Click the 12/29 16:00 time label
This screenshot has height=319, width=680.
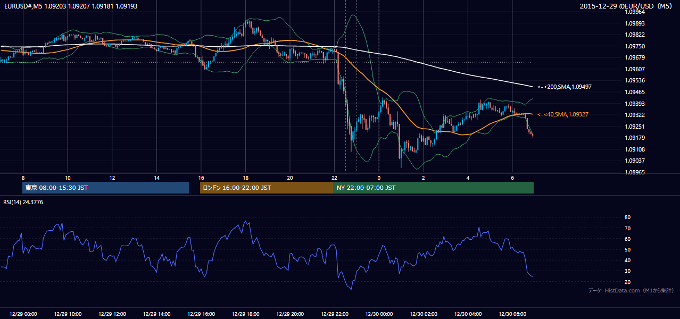[x=201, y=314]
